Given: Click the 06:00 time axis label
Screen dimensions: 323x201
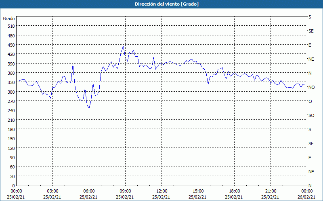Looking at the screenshot, I should pos(89,191).
